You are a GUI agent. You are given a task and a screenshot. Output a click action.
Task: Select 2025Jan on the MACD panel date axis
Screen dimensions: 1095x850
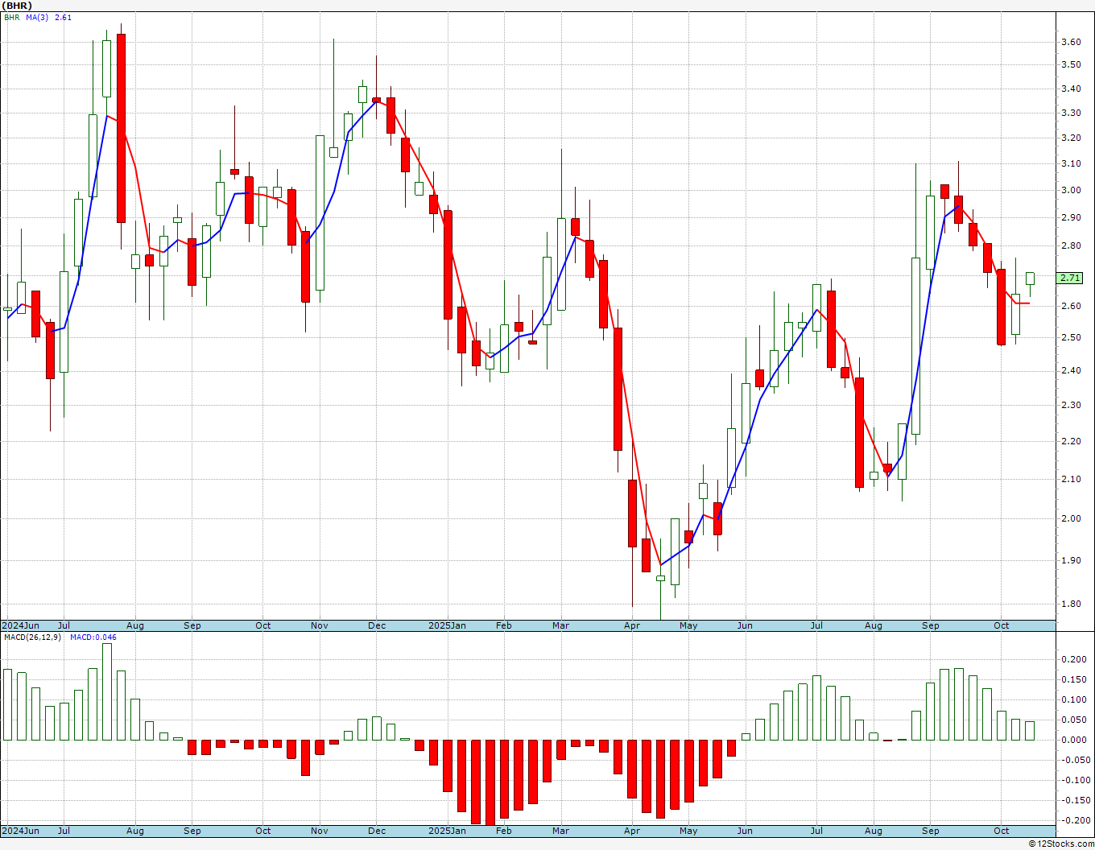point(447,831)
